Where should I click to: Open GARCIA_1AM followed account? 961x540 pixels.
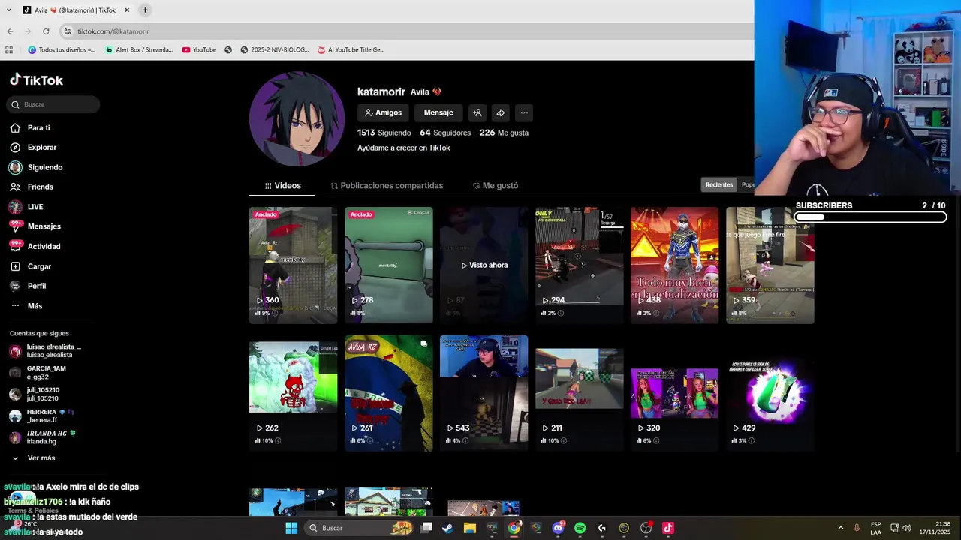pyautogui.click(x=38, y=372)
